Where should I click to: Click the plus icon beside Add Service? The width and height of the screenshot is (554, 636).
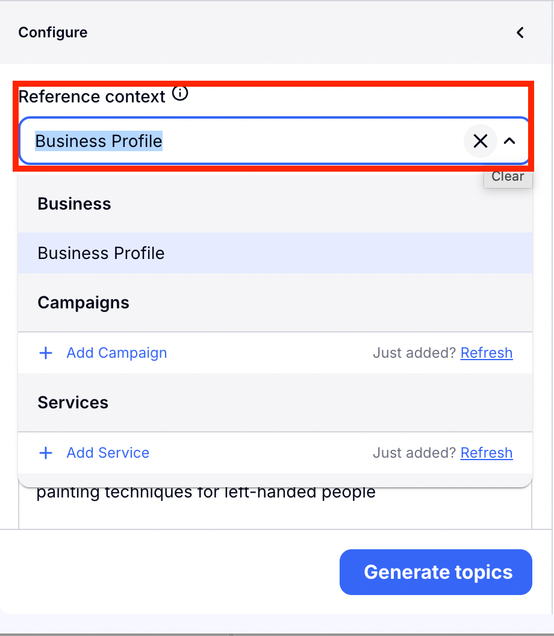[46, 453]
